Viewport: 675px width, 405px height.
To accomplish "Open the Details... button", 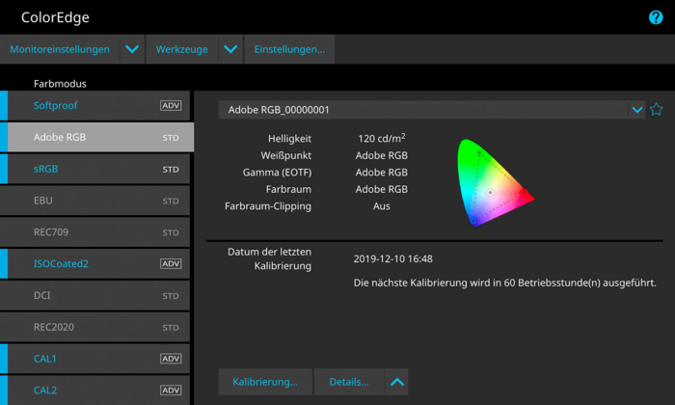I will (x=349, y=382).
